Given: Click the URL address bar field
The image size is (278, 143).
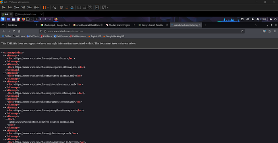Looking at the screenshot, I should click(142, 31).
